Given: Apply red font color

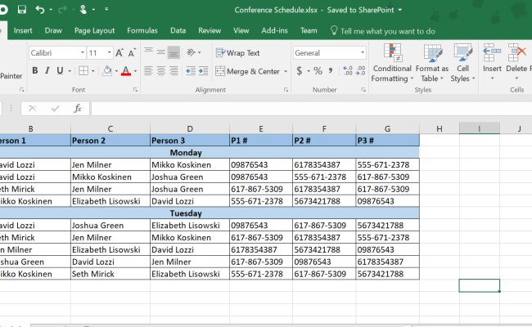Looking at the screenshot, I should 126,71.
